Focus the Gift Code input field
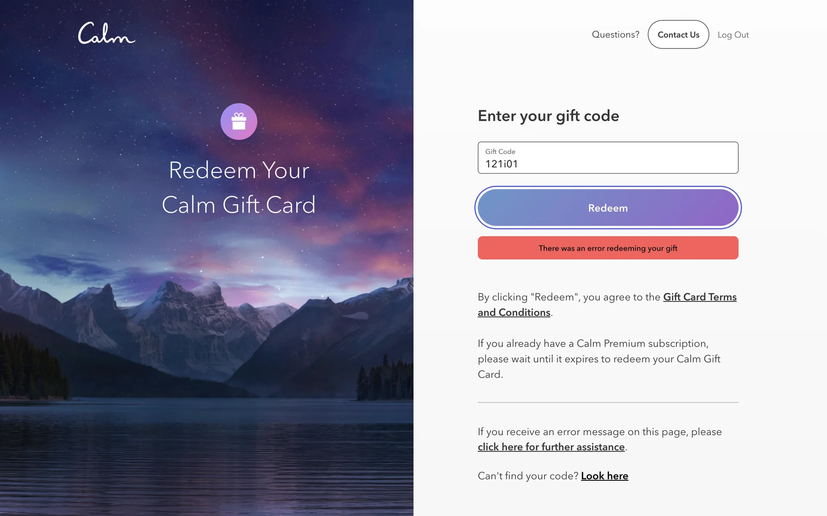This screenshot has width=827, height=516. [608, 158]
